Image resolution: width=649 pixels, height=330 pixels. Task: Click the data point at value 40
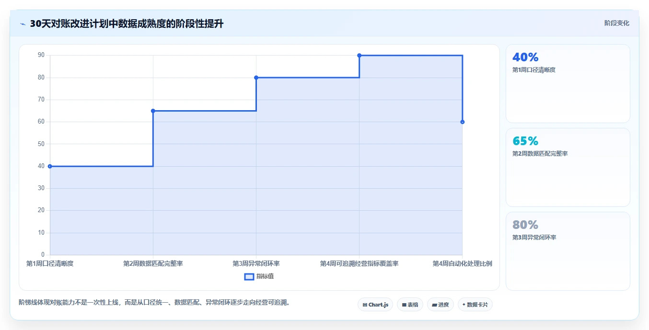(x=50, y=166)
